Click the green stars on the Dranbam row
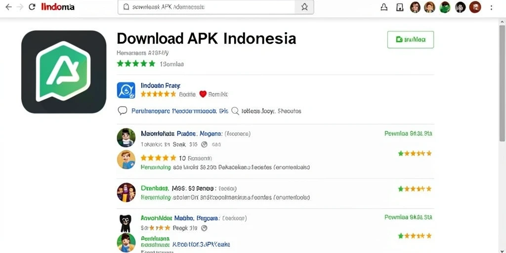Image resolution: width=506 pixels, height=253 pixels. click(415, 189)
